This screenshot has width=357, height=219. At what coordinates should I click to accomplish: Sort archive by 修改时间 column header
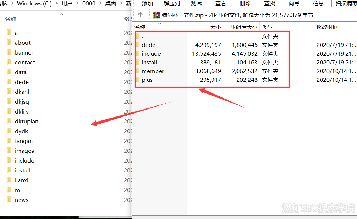pos(327,27)
